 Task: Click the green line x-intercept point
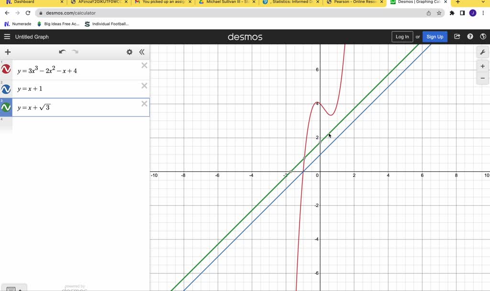[290, 172]
